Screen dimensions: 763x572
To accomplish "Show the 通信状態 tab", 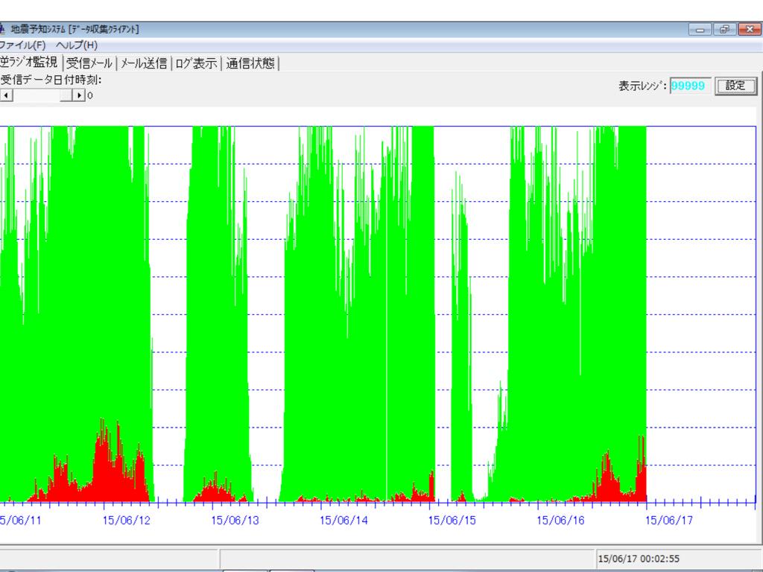I will 250,63.
